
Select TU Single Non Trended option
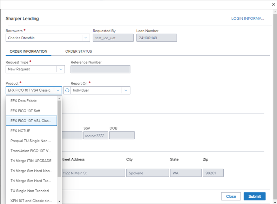pyautogui.click(x=32, y=191)
